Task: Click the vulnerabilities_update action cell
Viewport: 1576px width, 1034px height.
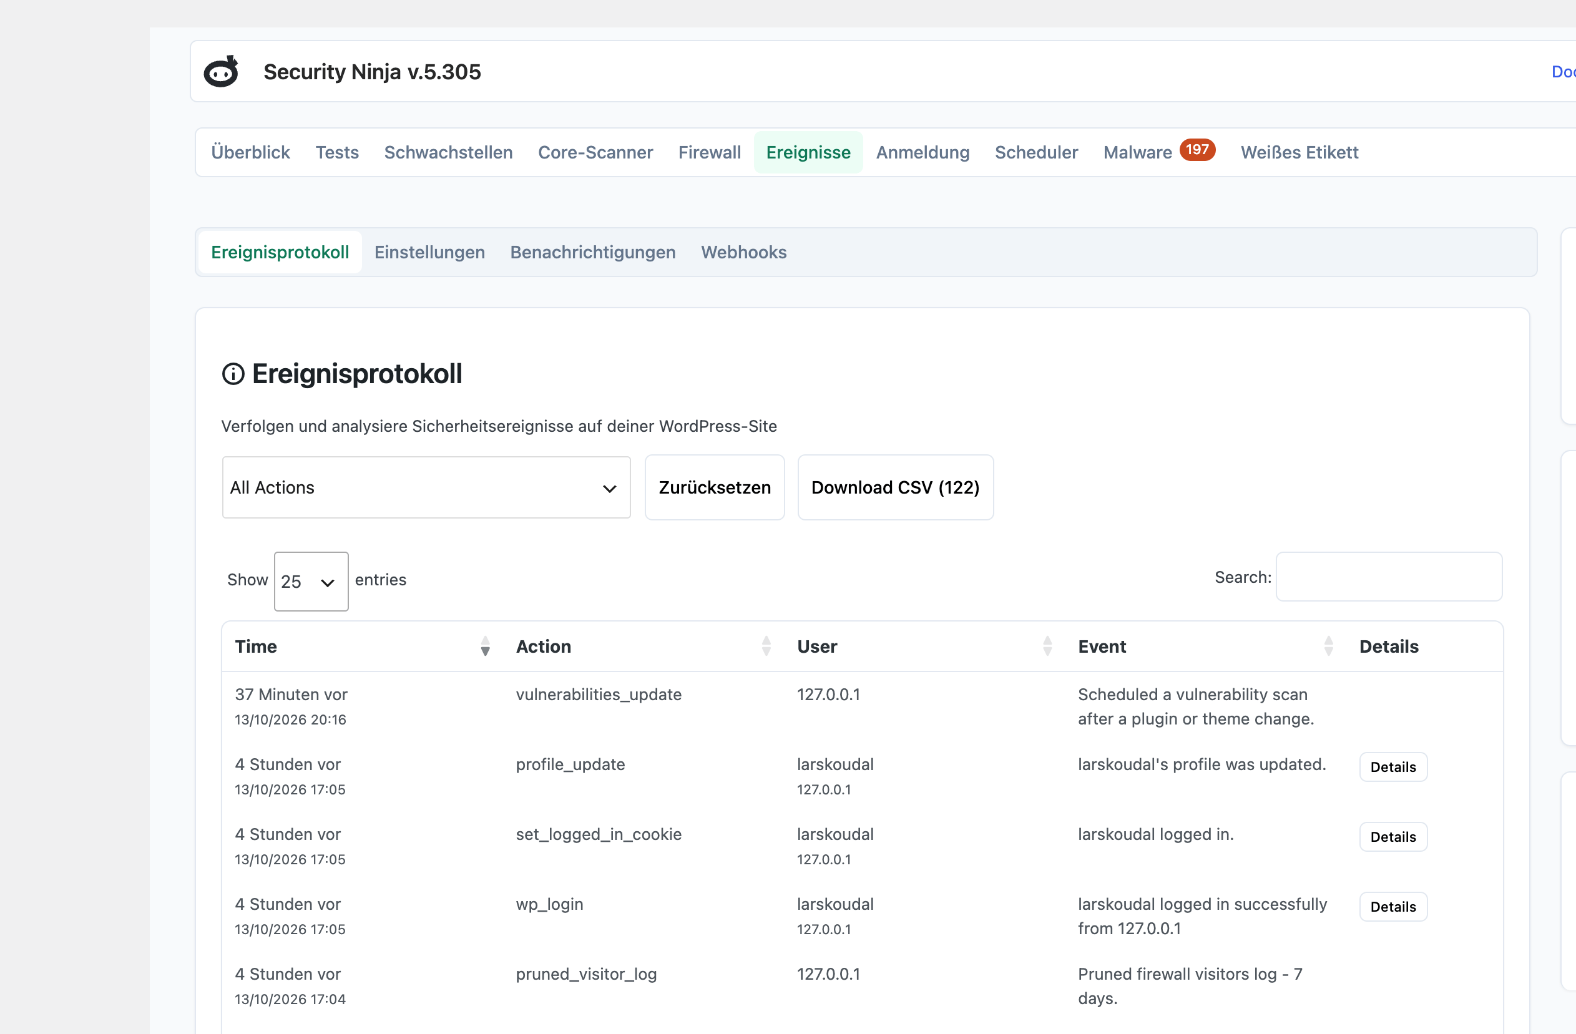Action: 599,695
